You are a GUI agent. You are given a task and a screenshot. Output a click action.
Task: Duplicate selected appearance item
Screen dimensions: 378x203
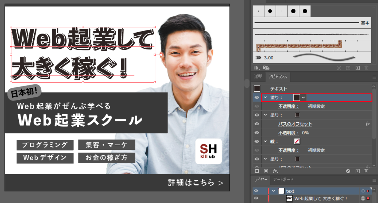(x=358, y=171)
